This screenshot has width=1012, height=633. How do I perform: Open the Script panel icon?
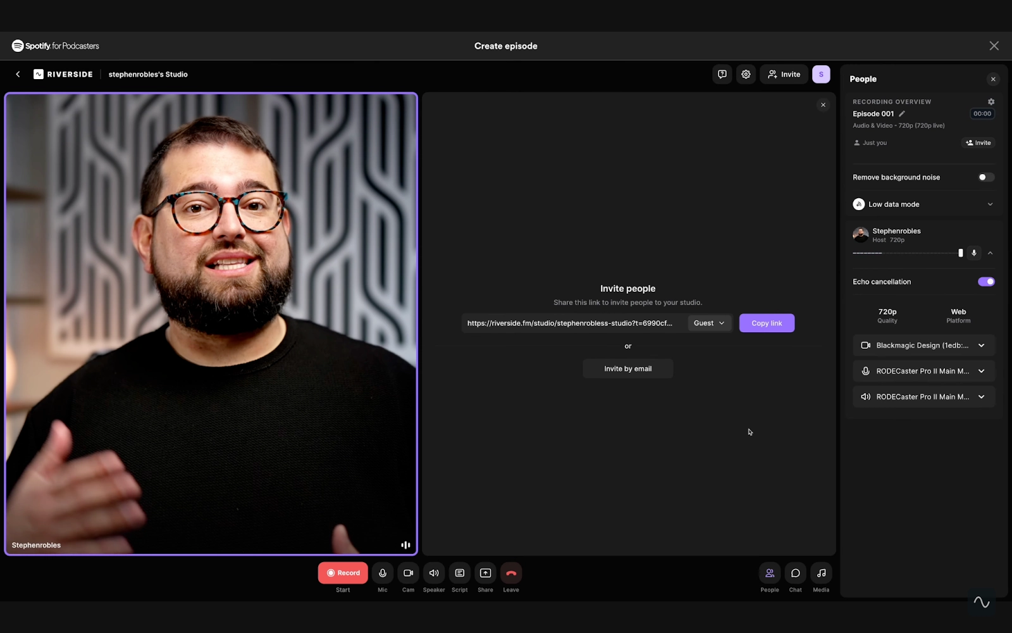point(459,573)
